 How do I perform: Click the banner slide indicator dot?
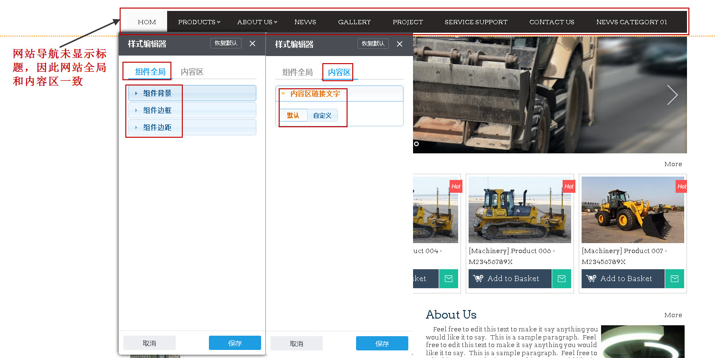(x=416, y=144)
